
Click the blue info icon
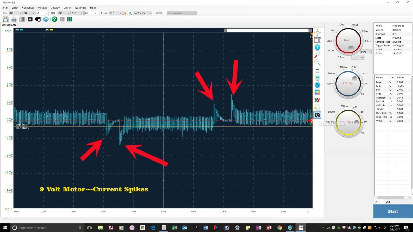pos(317,47)
